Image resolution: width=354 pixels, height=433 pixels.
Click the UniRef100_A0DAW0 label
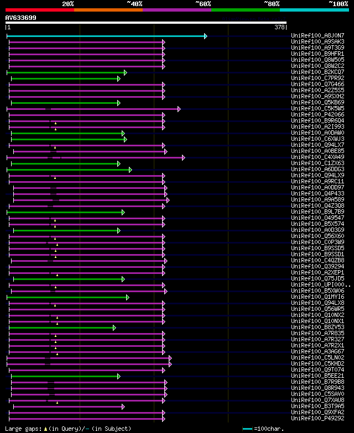point(317,133)
